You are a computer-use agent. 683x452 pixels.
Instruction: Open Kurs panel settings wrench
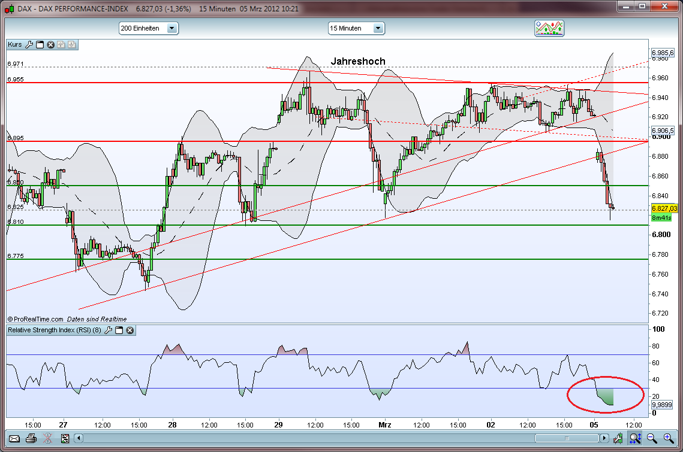coord(29,44)
